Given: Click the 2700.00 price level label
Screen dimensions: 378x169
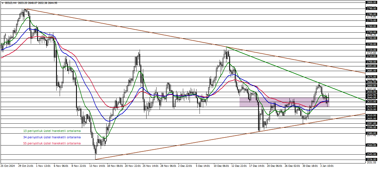Looking at the screenshot, I should click(x=371, y=62).
